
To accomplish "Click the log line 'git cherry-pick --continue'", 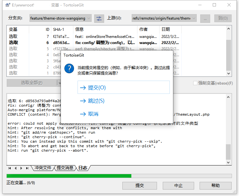I will click(x=47, y=137).
